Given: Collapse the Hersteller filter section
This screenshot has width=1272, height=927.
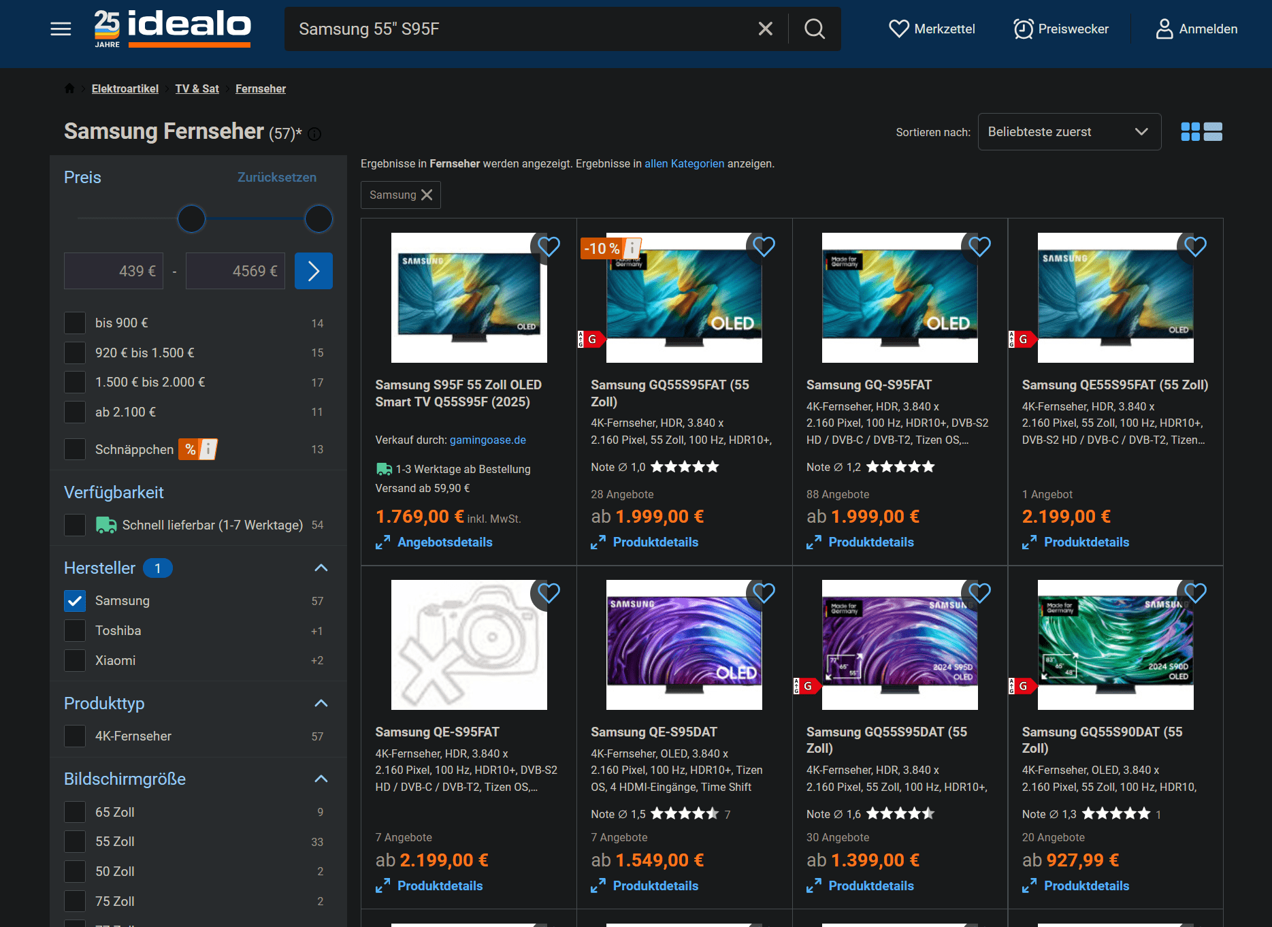Looking at the screenshot, I should coord(321,568).
